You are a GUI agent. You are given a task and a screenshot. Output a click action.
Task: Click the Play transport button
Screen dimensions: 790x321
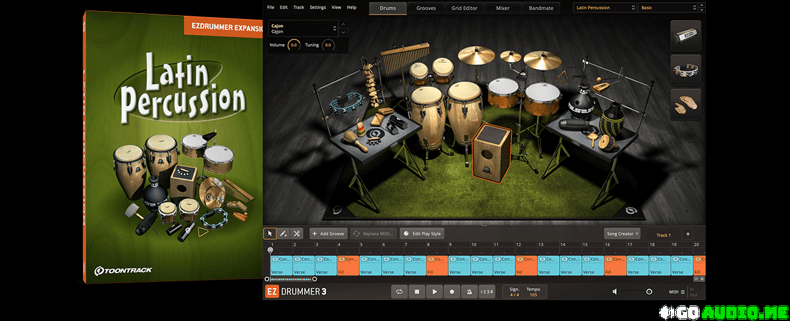(434, 291)
